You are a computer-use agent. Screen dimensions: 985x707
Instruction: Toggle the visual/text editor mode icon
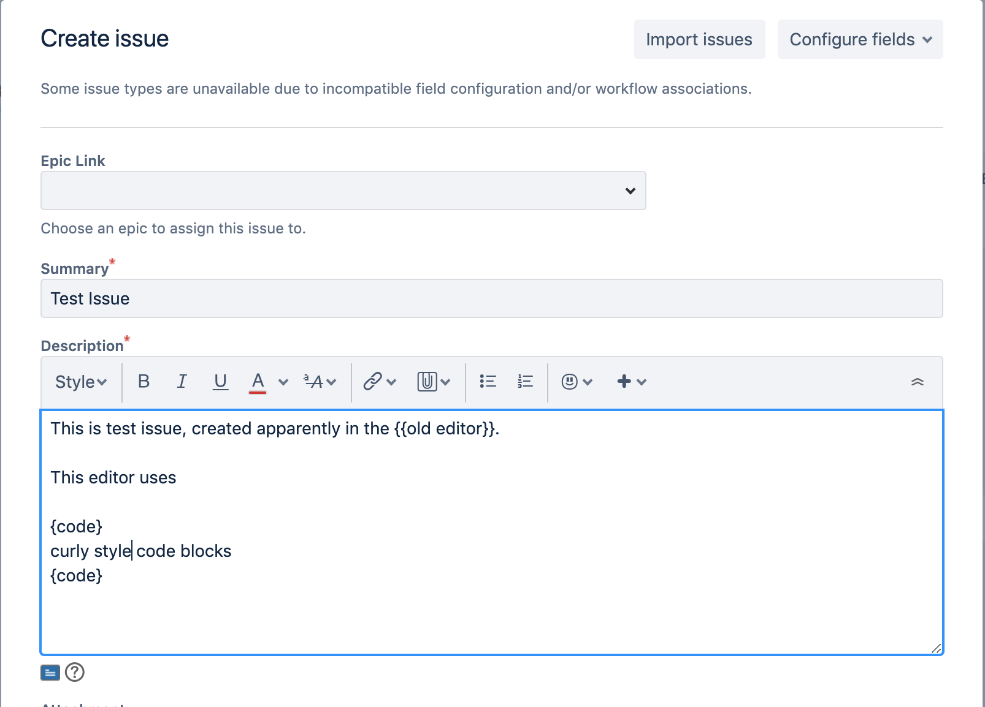[50, 673]
